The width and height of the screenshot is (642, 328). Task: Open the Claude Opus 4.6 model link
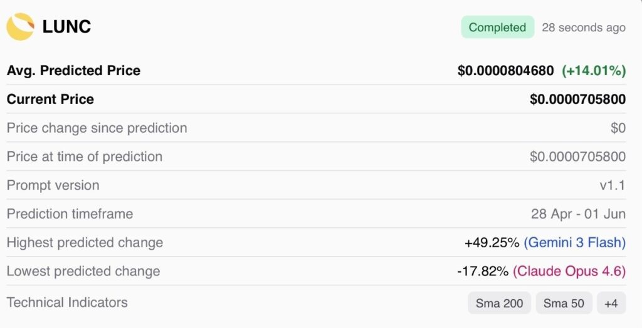569,272
